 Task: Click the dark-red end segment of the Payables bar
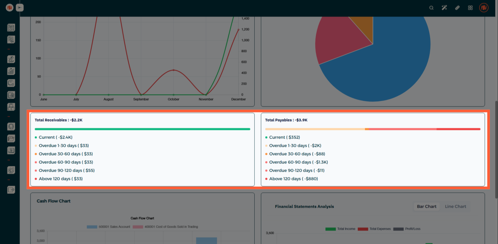[x=459, y=129]
